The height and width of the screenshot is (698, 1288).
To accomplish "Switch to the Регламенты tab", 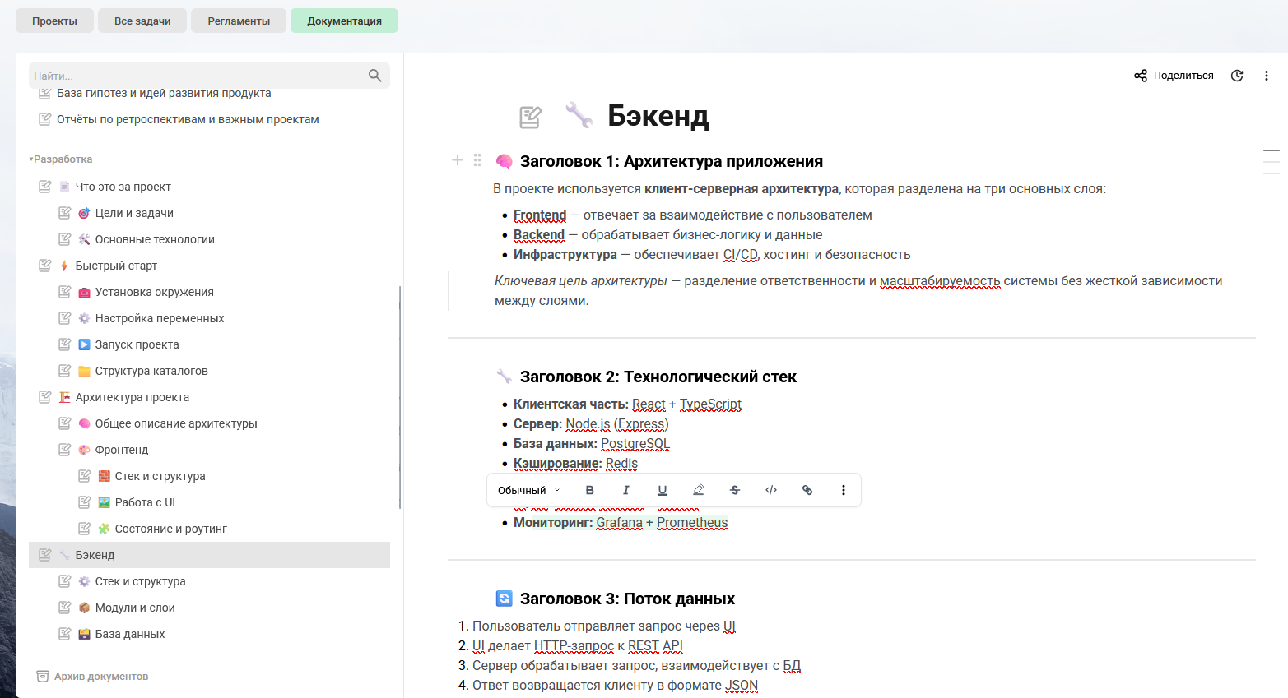I will (x=238, y=21).
